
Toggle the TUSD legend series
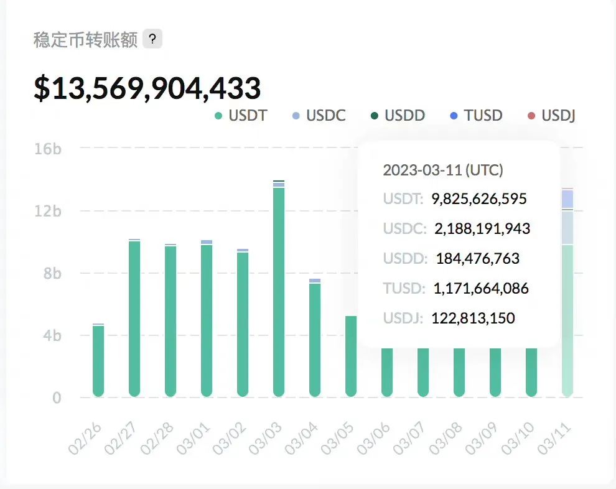click(x=476, y=116)
